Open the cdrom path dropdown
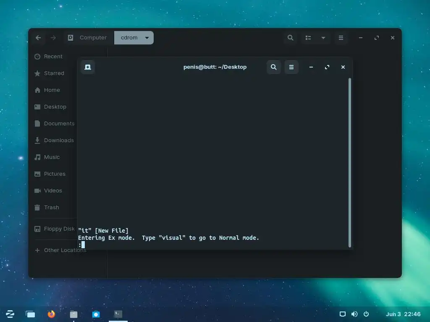 pyautogui.click(x=147, y=38)
